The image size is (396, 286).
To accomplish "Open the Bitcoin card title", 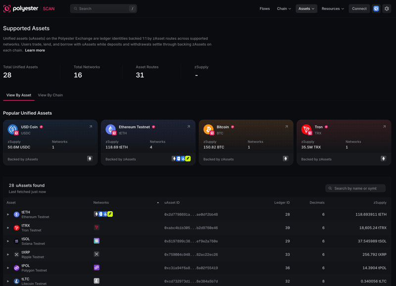I will (223, 127).
